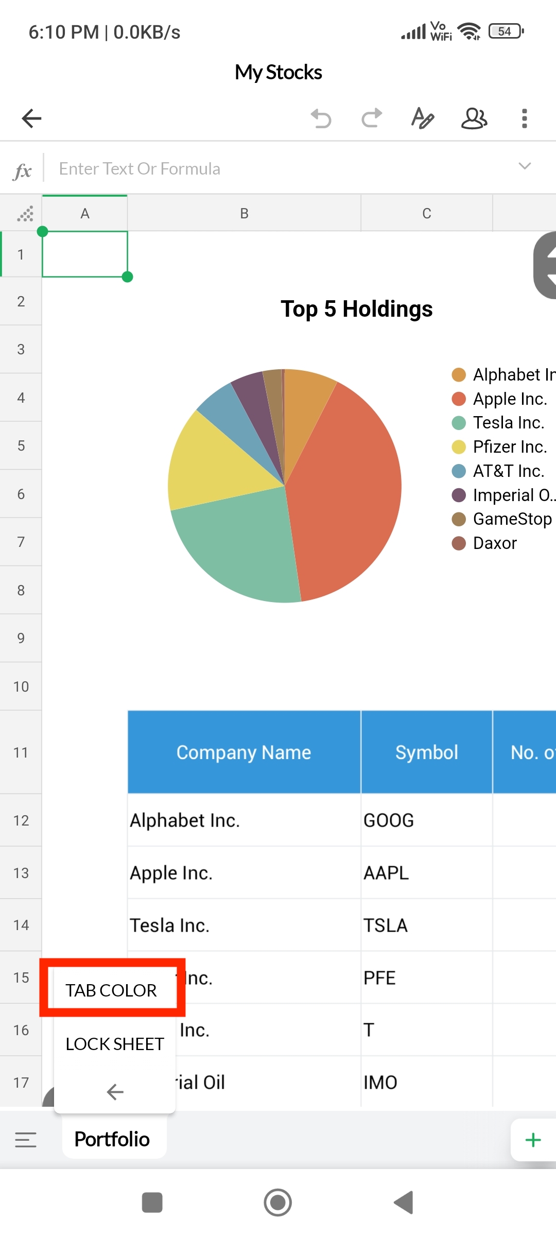Viewport: 556px width, 1236px height.
Task: Tap the fx function icon
Action: (x=22, y=170)
